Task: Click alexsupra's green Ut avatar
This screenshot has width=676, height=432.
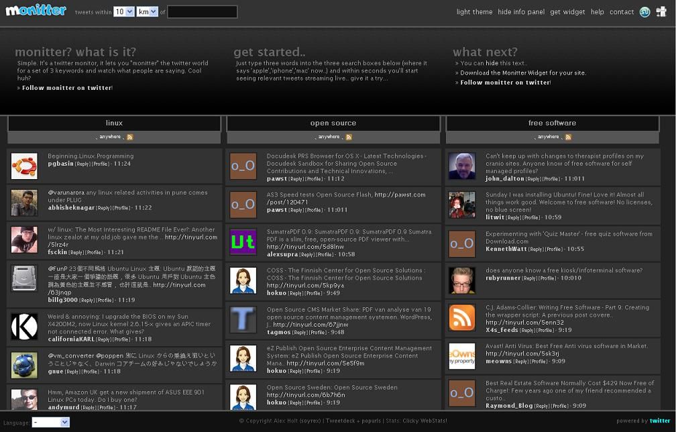Action: (x=243, y=242)
